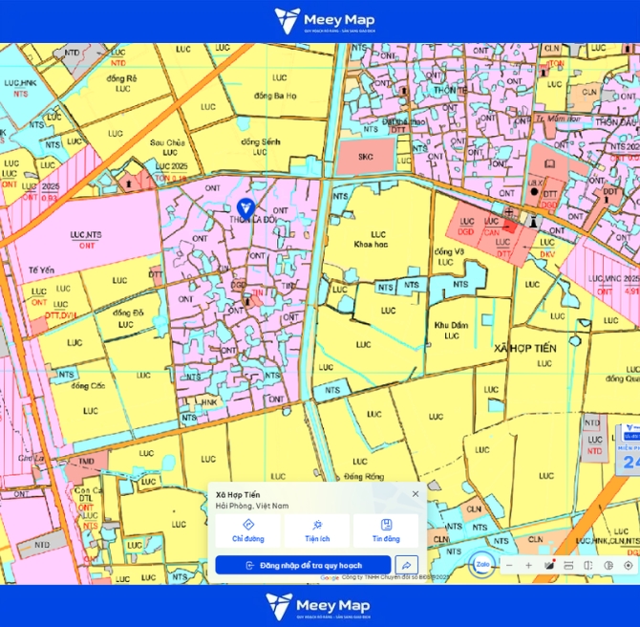The height and width of the screenshot is (627, 640).
Task: Zoom out with the minus icon
Action: (509, 565)
